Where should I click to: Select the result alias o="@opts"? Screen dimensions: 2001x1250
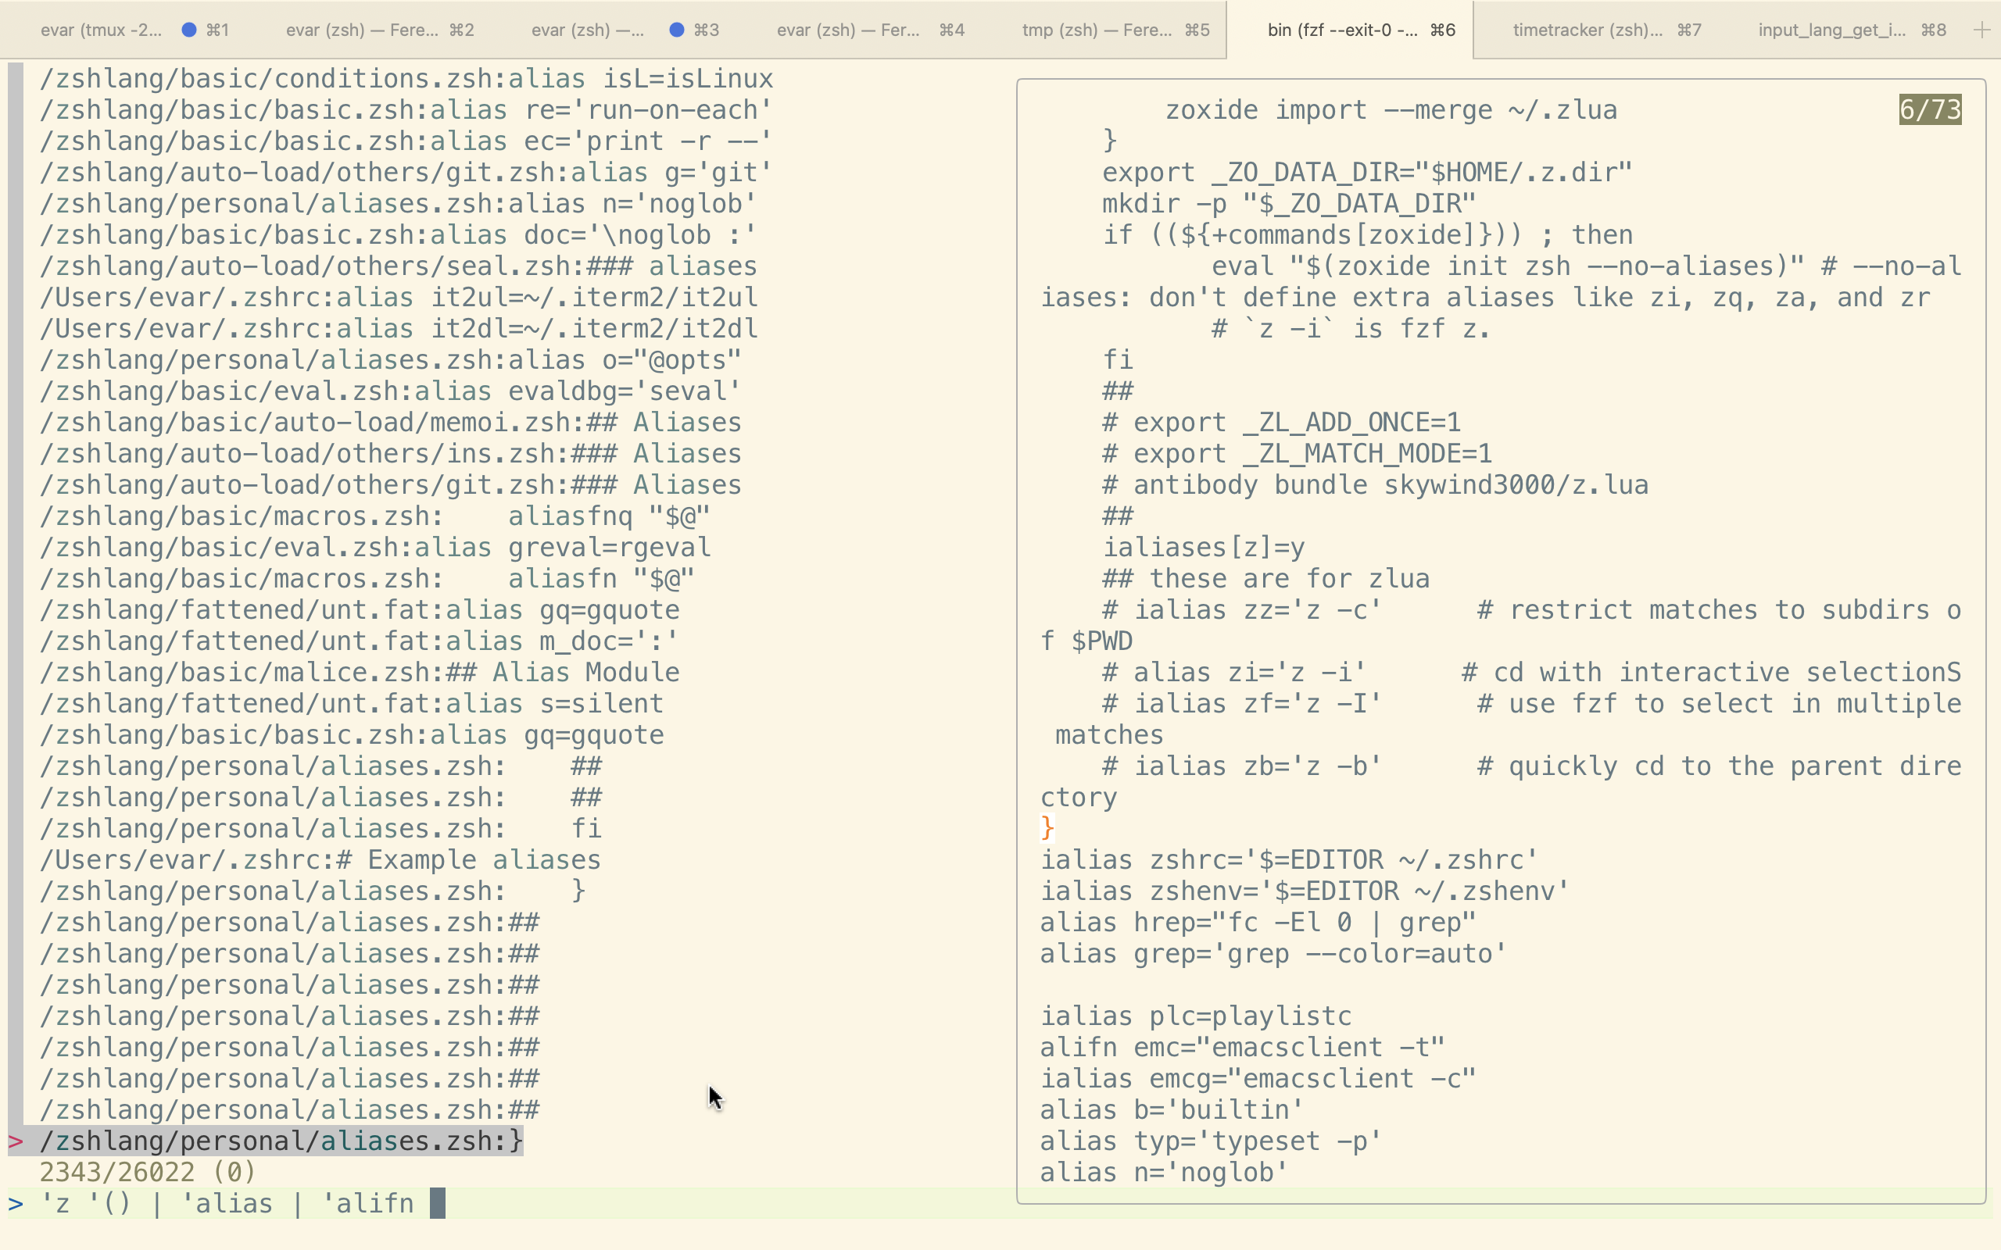tap(390, 359)
